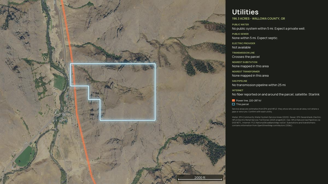The image size is (328, 184).
Task: Click the 'This parcel' legend text
Action: (x=242, y=104)
